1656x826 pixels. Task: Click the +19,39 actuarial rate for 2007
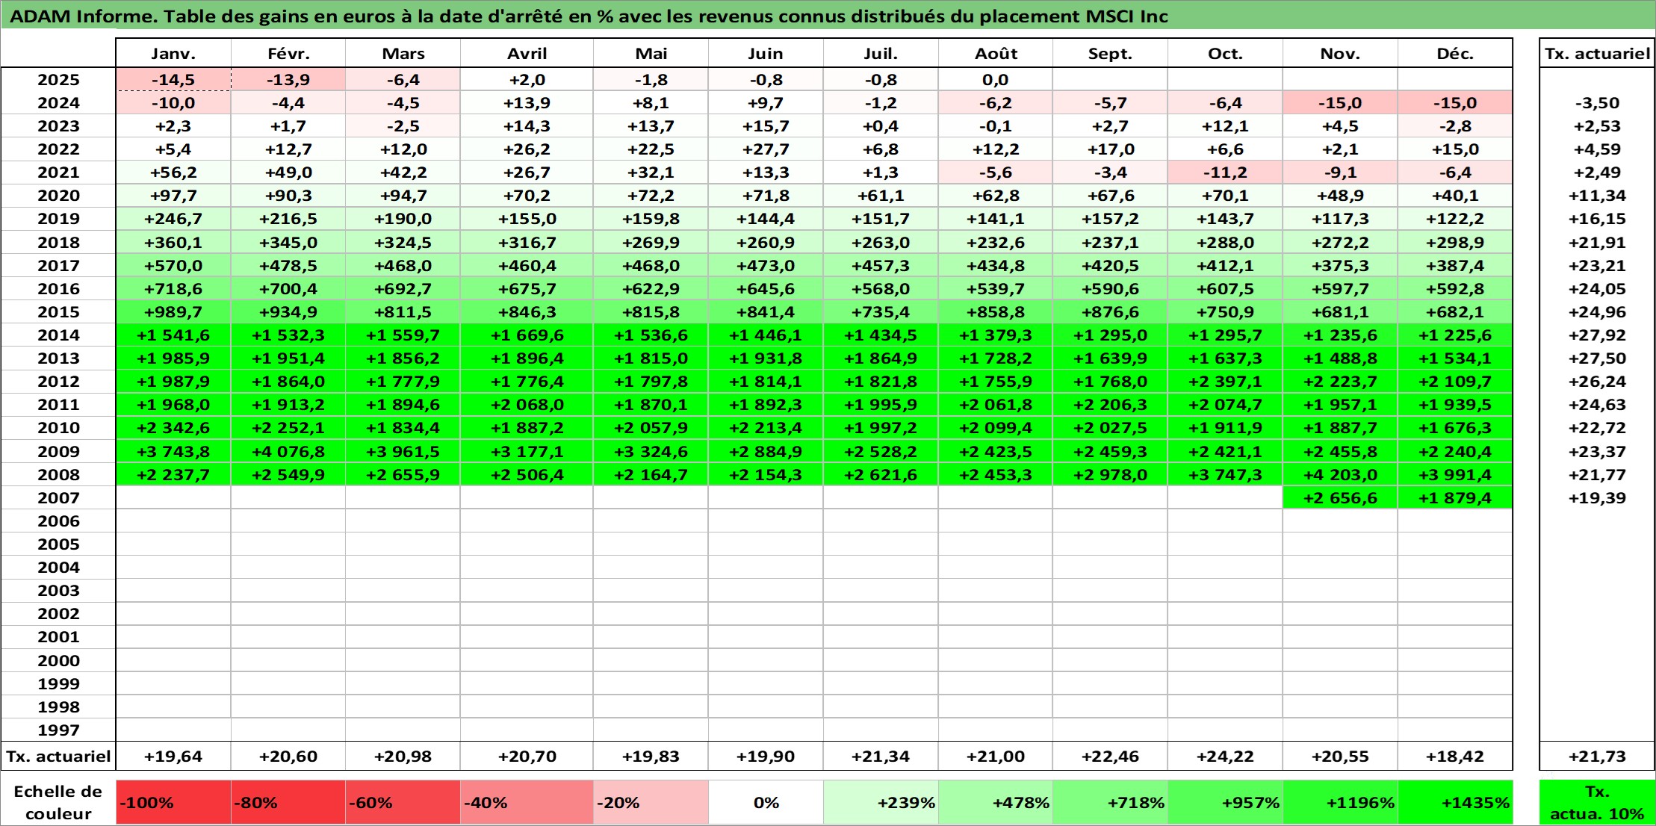[1597, 498]
